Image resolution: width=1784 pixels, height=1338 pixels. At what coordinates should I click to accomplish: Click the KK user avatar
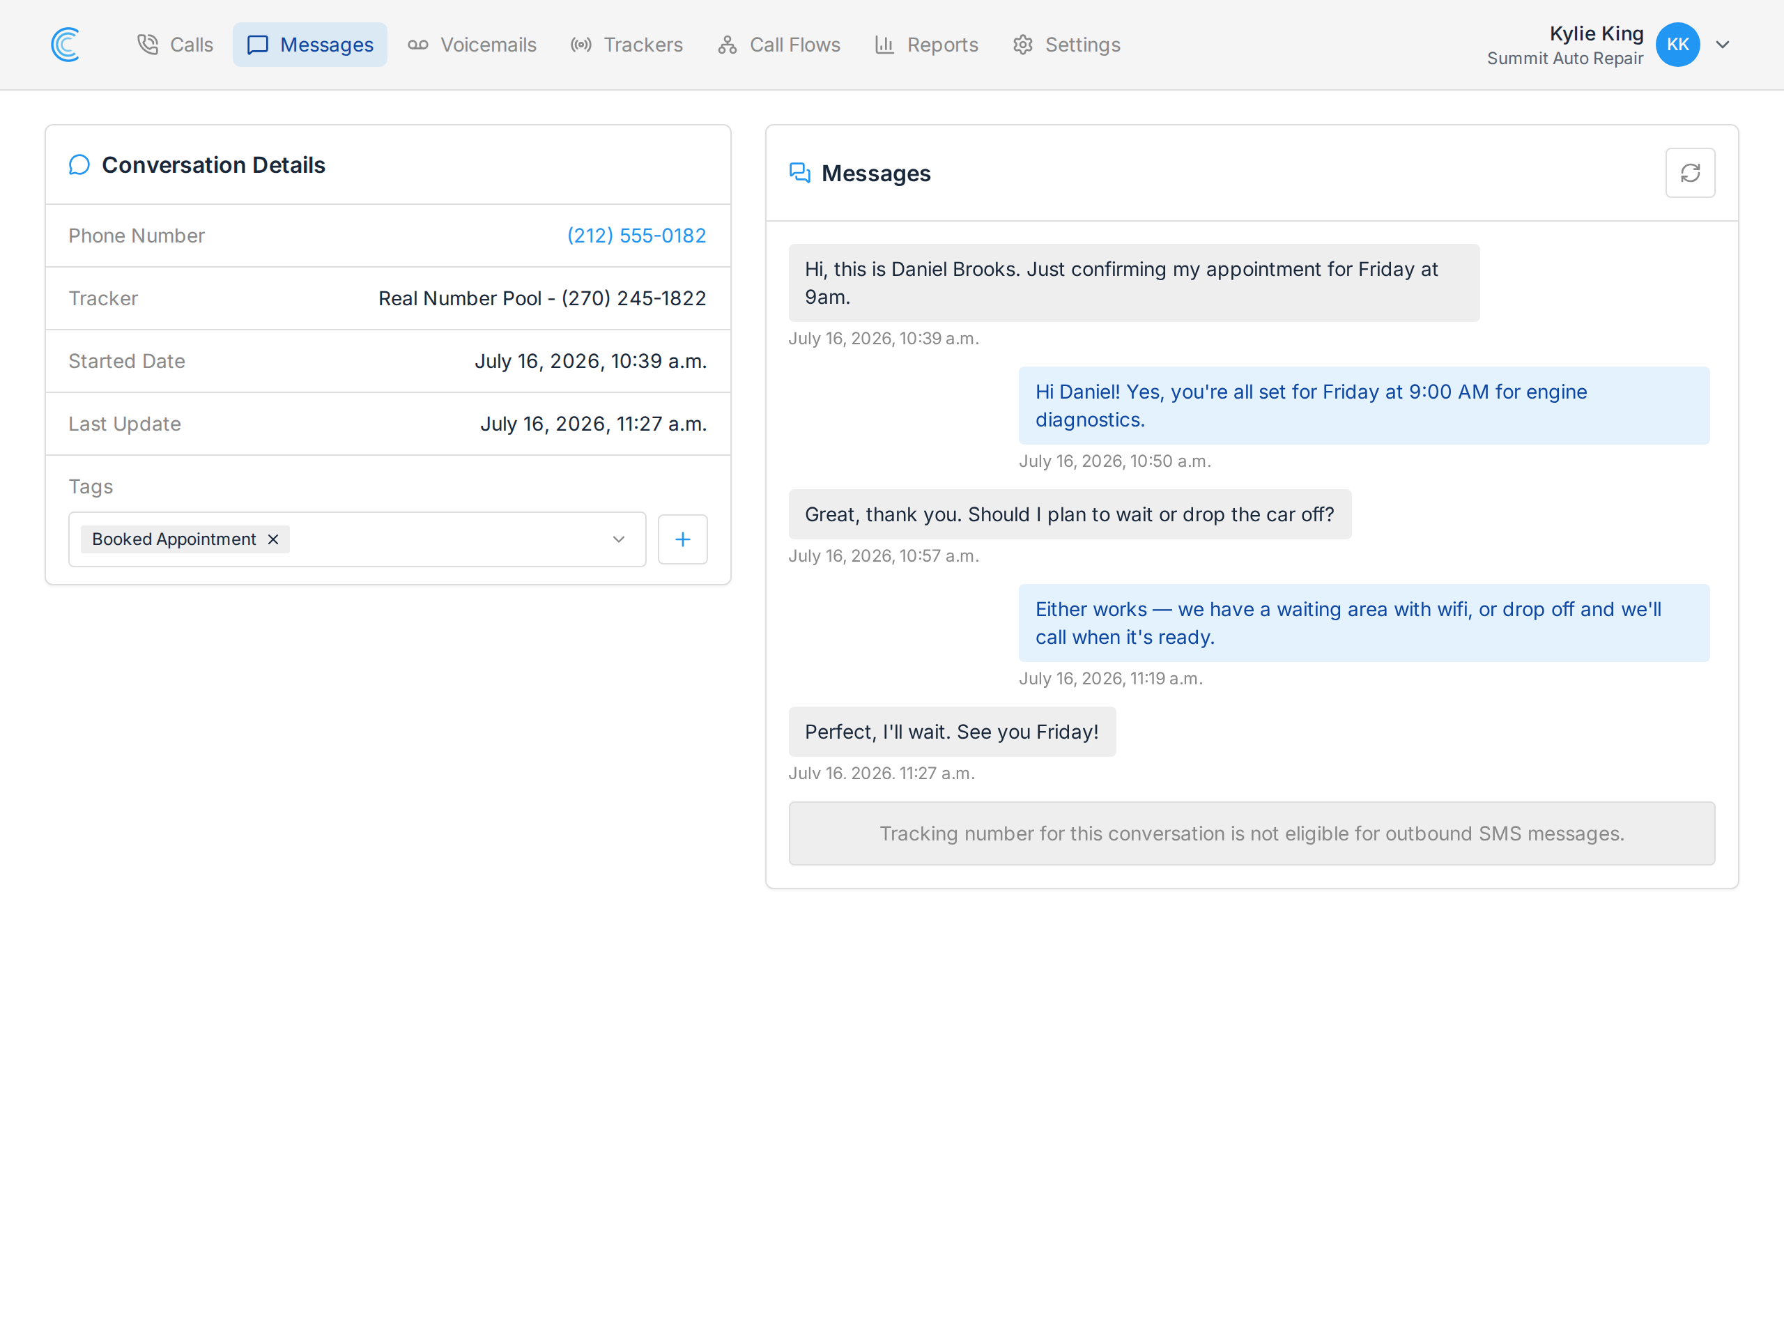click(x=1677, y=45)
